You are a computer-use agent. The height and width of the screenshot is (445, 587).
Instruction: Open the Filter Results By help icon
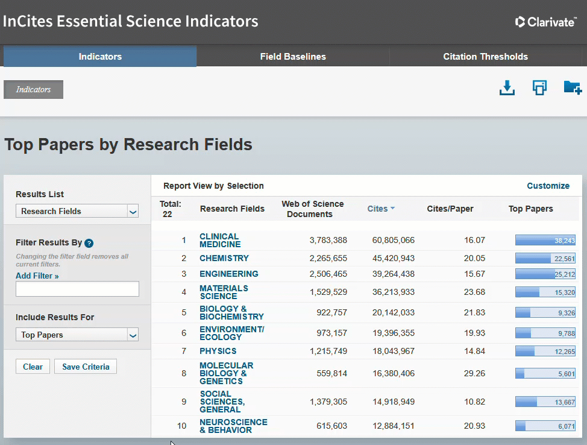coord(89,243)
